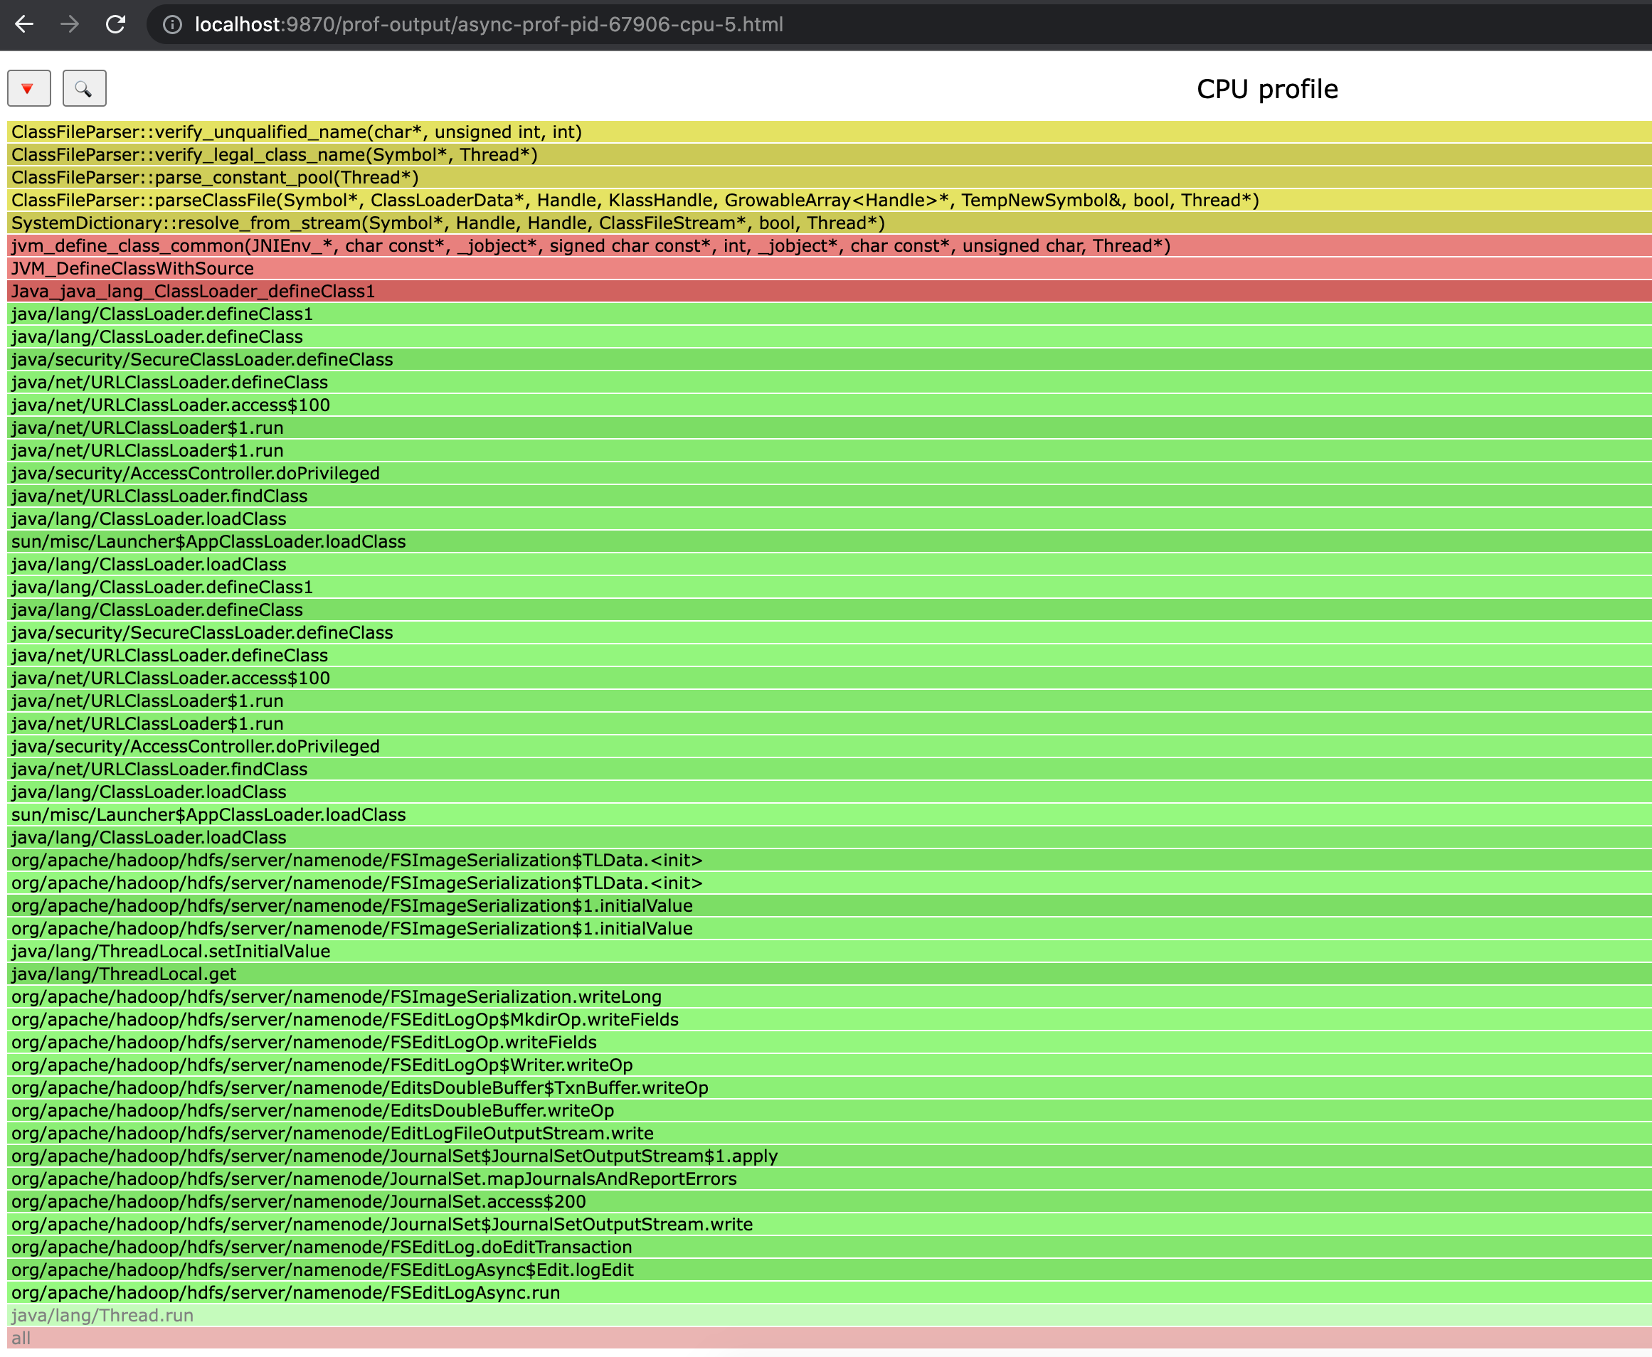Select the java/lang/ThreadLocal.get frame
This screenshot has width=1652, height=1357.
(124, 974)
